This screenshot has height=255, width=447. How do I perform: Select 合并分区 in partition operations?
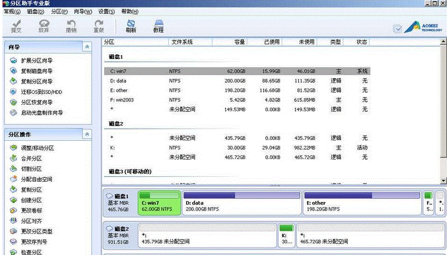(31, 159)
